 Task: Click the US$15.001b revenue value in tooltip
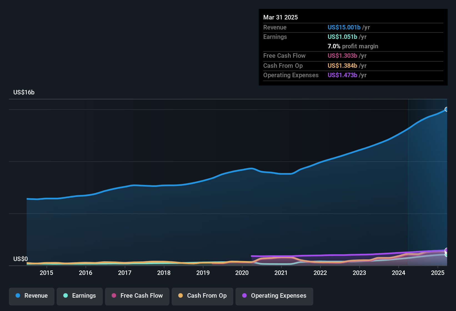[x=344, y=27]
